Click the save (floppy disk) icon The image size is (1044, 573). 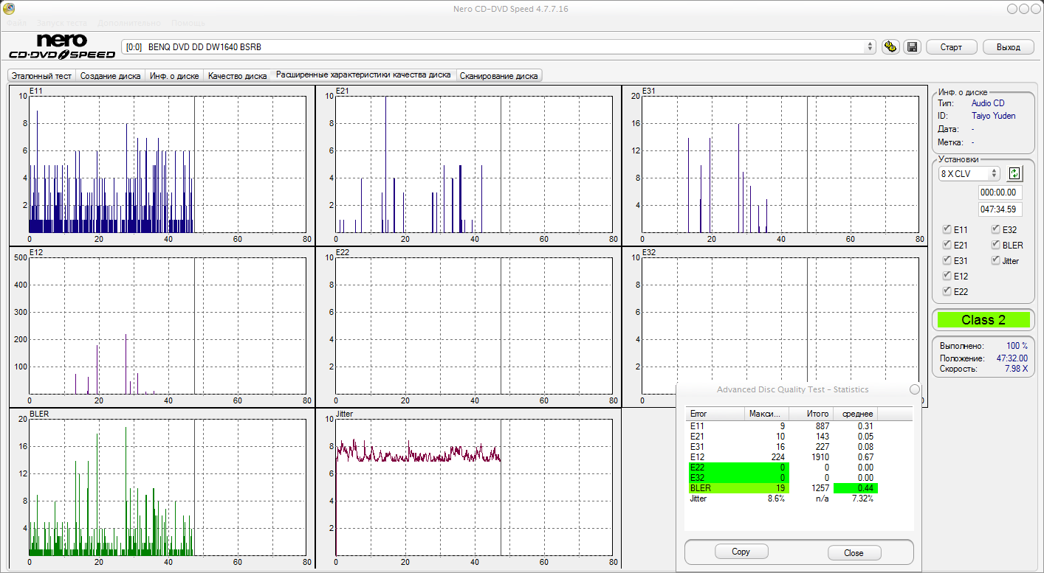click(913, 47)
